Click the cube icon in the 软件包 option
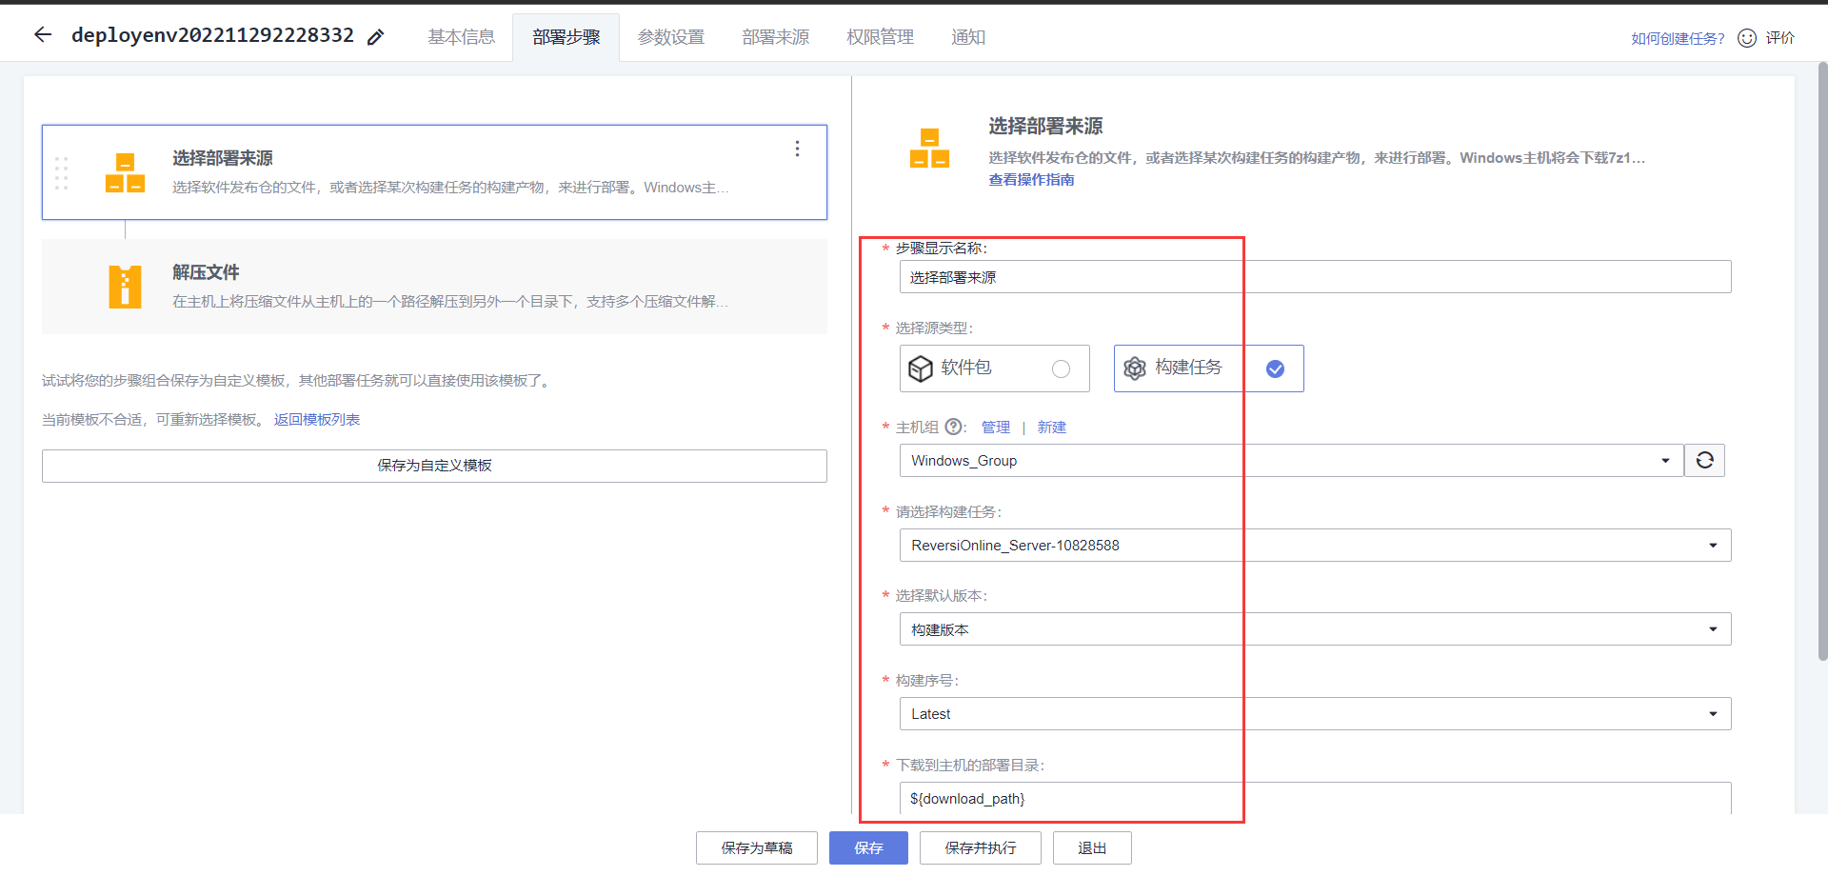This screenshot has height=876, width=1828. tap(921, 368)
